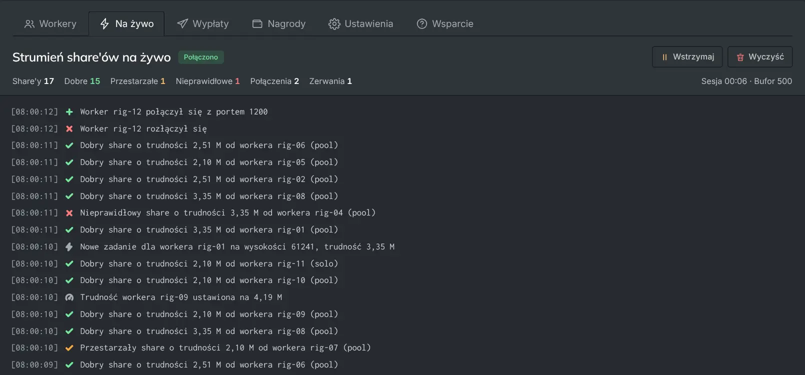Click trash icon inside Wyczyść button
This screenshot has width=805, height=375.
pyautogui.click(x=740, y=57)
